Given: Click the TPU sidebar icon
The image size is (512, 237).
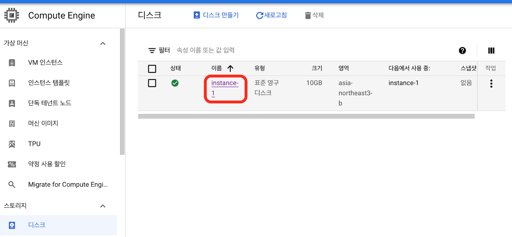Looking at the screenshot, I should click(12, 144).
